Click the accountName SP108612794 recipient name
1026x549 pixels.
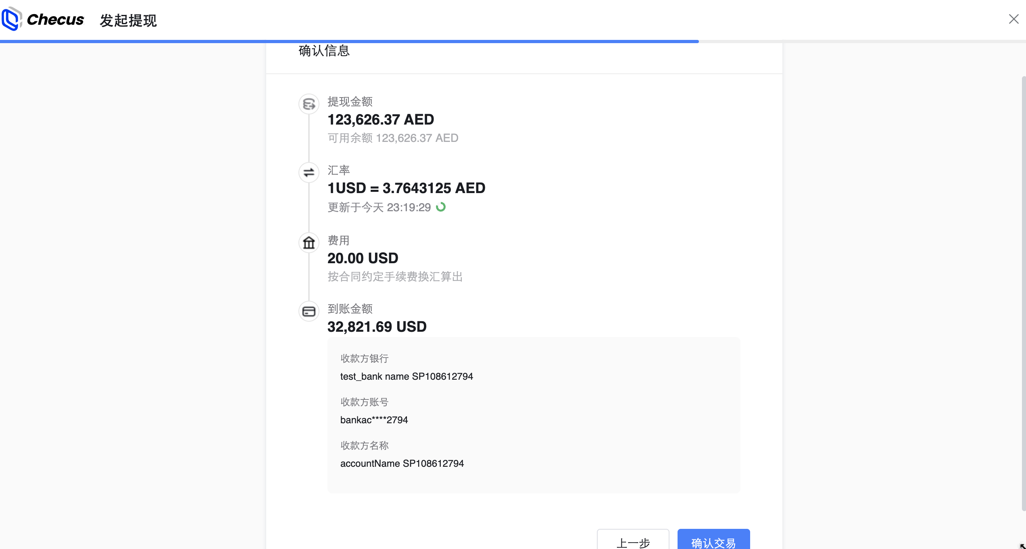pos(402,464)
